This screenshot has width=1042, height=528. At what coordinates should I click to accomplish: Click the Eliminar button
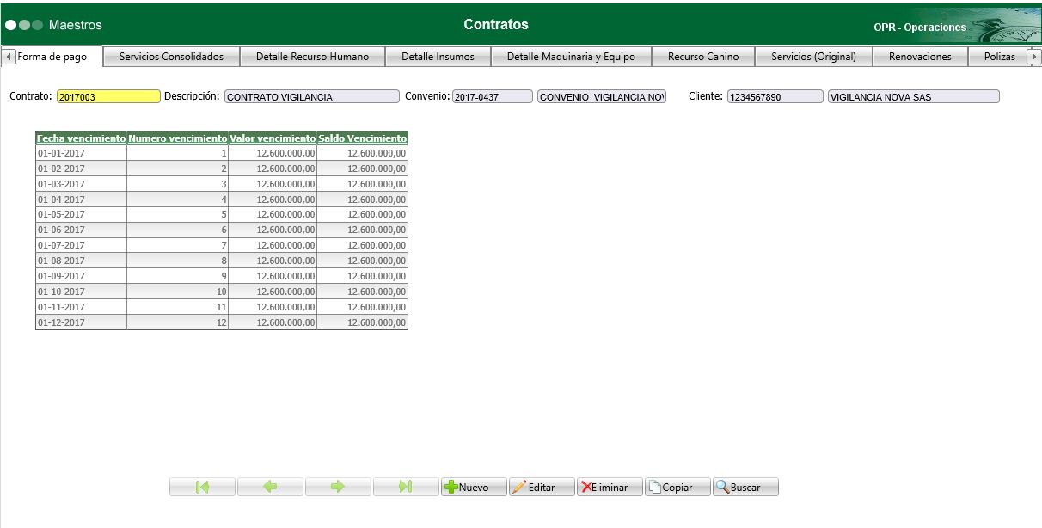point(610,487)
